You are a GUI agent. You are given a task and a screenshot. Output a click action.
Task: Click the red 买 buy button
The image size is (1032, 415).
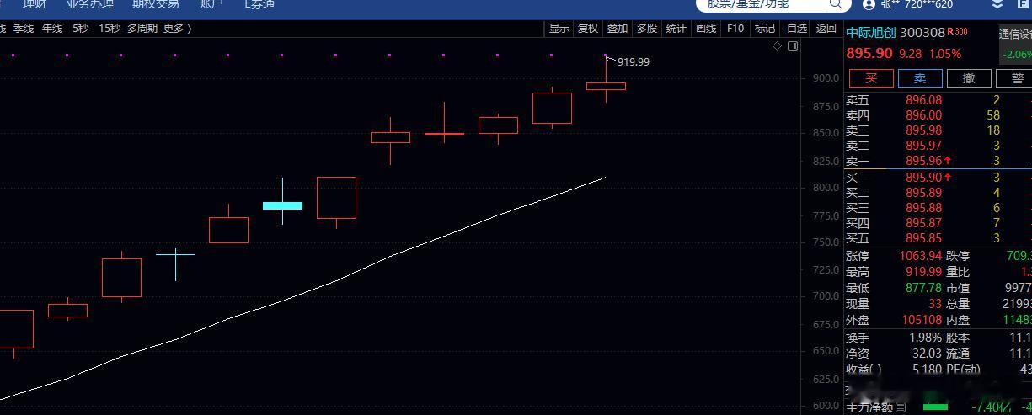871,78
